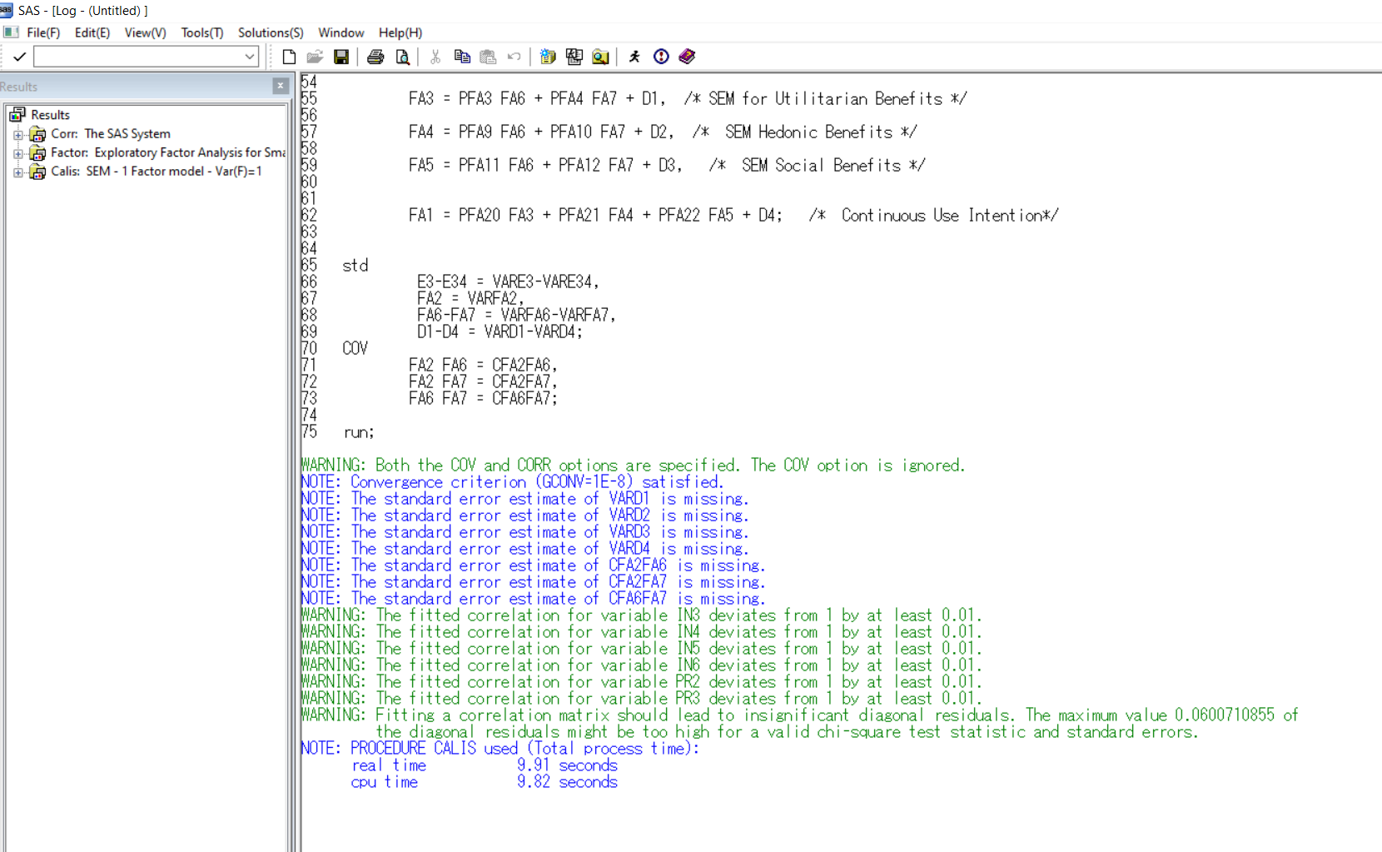1382x852 pixels.
Task: Open the command box dropdown arrow
Action: (249, 57)
